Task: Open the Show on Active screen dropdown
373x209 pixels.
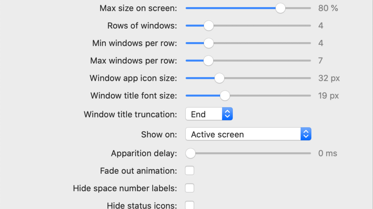Action: (248, 134)
